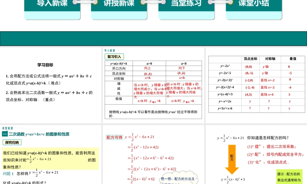Click the (-2,-4) vertex cell
Viewport: 307px width, 184px height.
coord(250,87)
